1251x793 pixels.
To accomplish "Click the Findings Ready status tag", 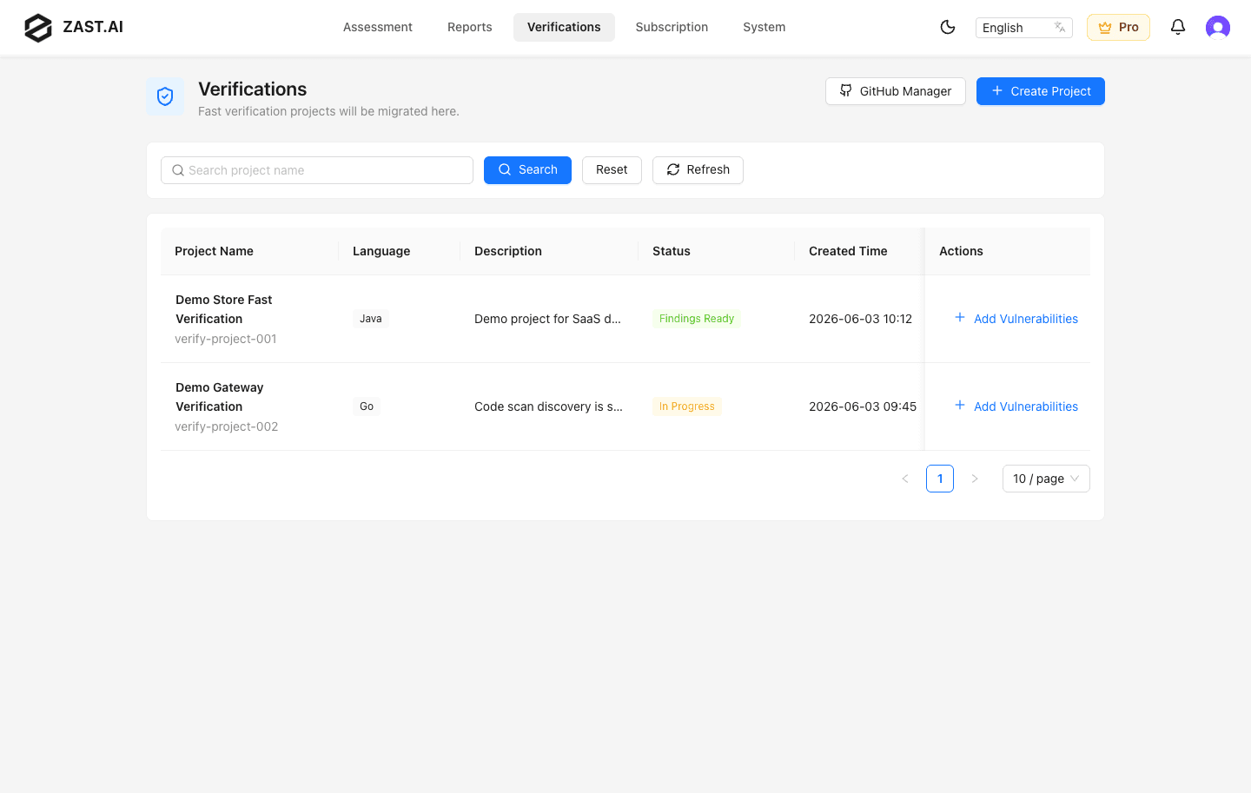I will click(x=697, y=319).
